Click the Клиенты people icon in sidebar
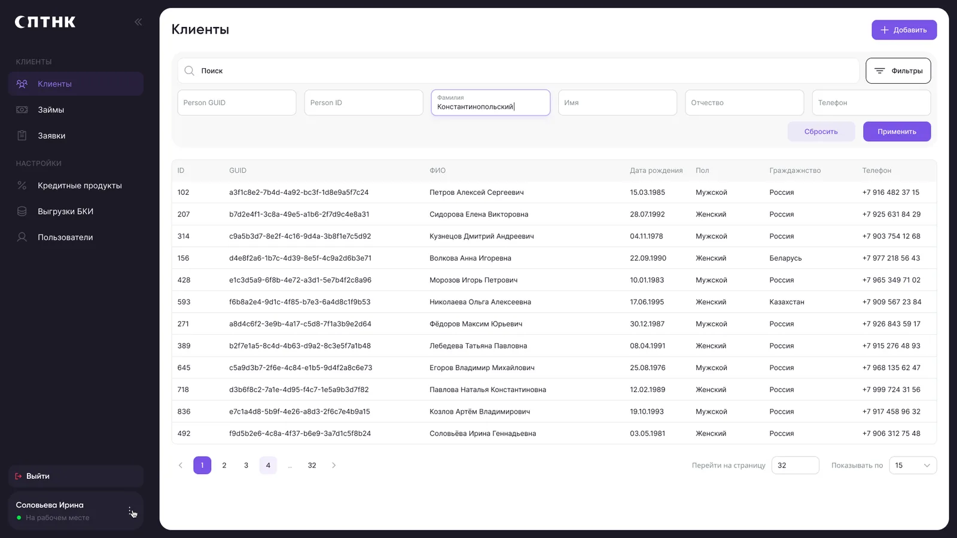This screenshot has height=538, width=957. [22, 84]
